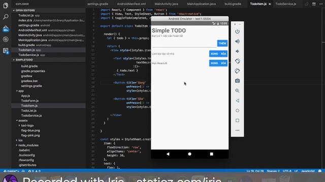Raise the emulator volume
Viewport: 325px width, 182px height.
coord(237,41)
